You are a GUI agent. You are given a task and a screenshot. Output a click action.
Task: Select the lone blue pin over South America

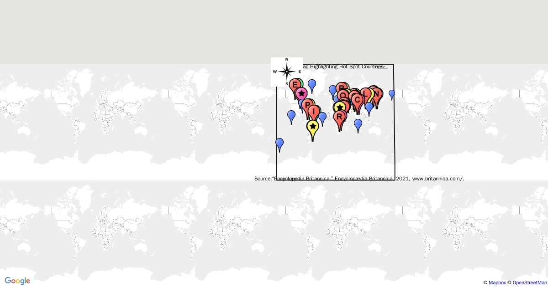coord(279,143)
